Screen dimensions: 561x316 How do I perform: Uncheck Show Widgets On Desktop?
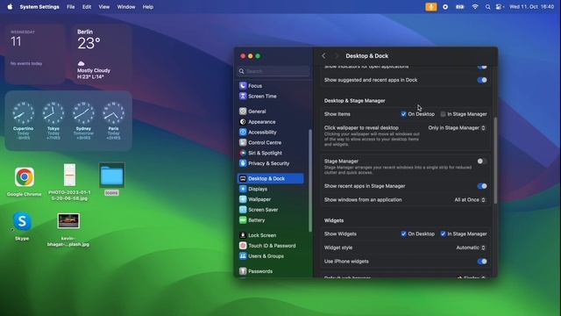tap(403, 233)
